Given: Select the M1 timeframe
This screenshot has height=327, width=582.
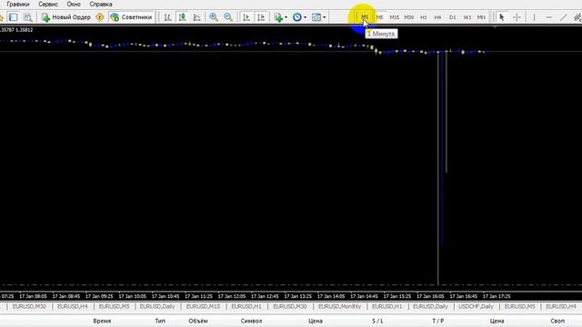Looking at the screenshot, I should [x=365, y=17].
